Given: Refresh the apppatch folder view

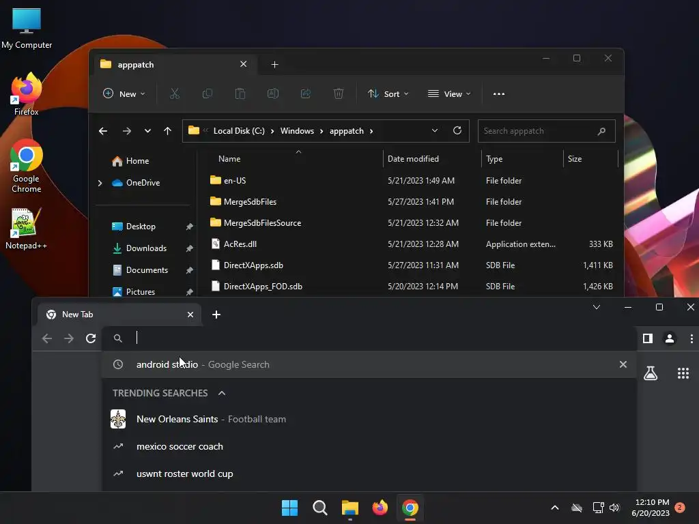Looking at the screenshot, I should pyautogui.click(x=457, y=130).
